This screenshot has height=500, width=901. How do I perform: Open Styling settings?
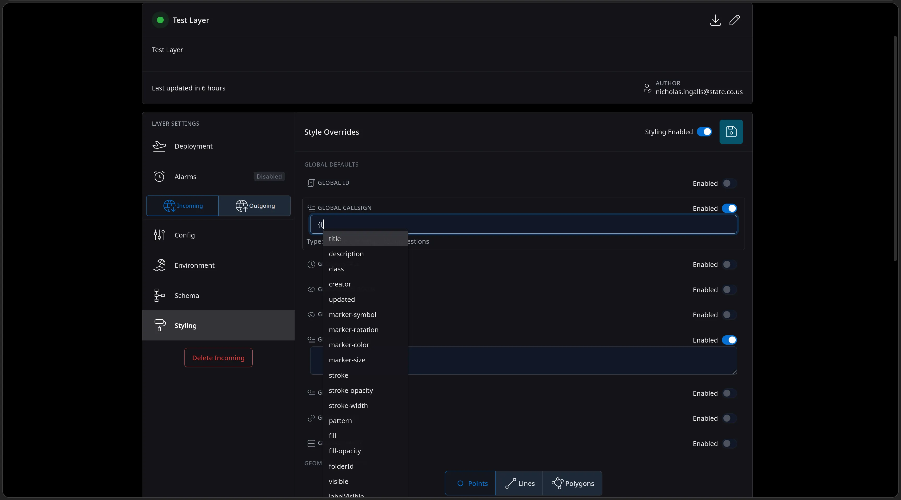click(x=218, y=326)
